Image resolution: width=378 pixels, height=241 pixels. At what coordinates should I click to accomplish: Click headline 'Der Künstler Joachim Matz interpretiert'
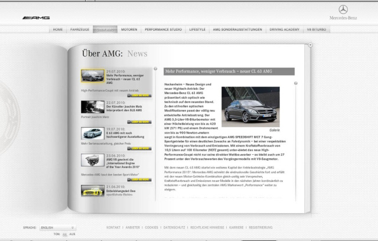[x=124, y=109]
